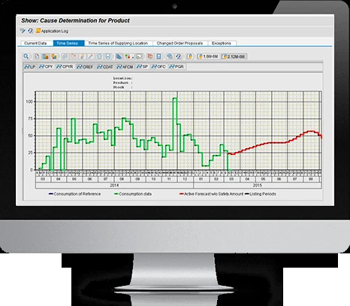Viewport: 350px width, 306px height.
Task: Click the red forecast curve peak in 2015
Action: click(311, 131)
